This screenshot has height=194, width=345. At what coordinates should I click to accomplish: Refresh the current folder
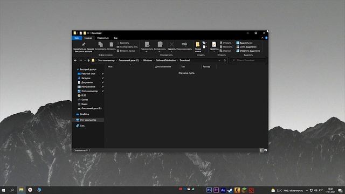click(225, 60)
